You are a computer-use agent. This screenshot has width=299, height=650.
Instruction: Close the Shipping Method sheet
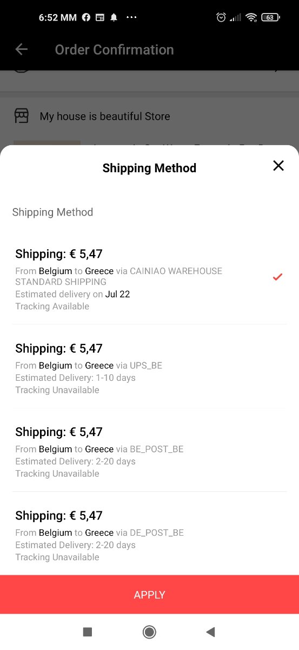(x=278, y=166)
